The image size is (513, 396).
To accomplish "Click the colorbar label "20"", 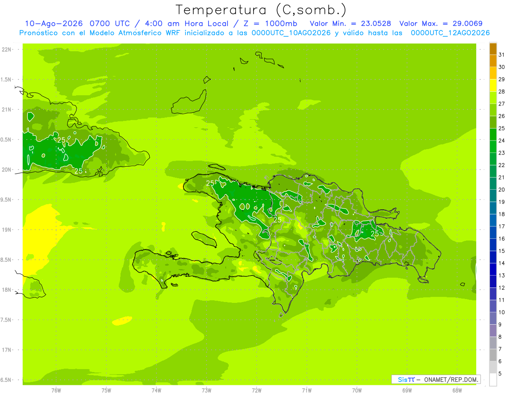I will click(502, 190).
